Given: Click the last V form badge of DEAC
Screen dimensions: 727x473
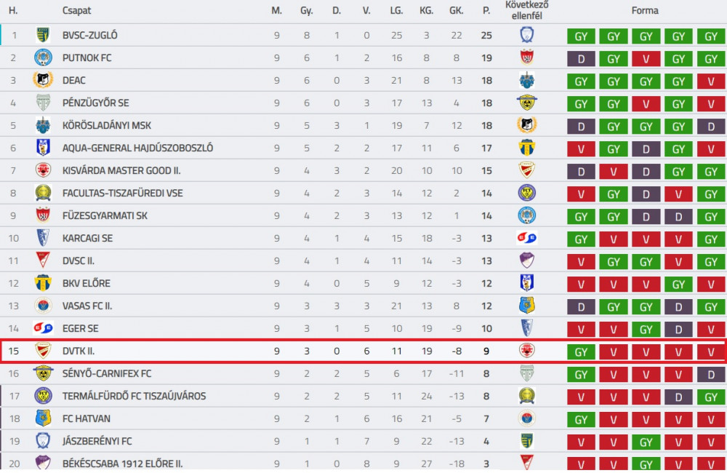Looking at the screenshot, I should 711,82.
